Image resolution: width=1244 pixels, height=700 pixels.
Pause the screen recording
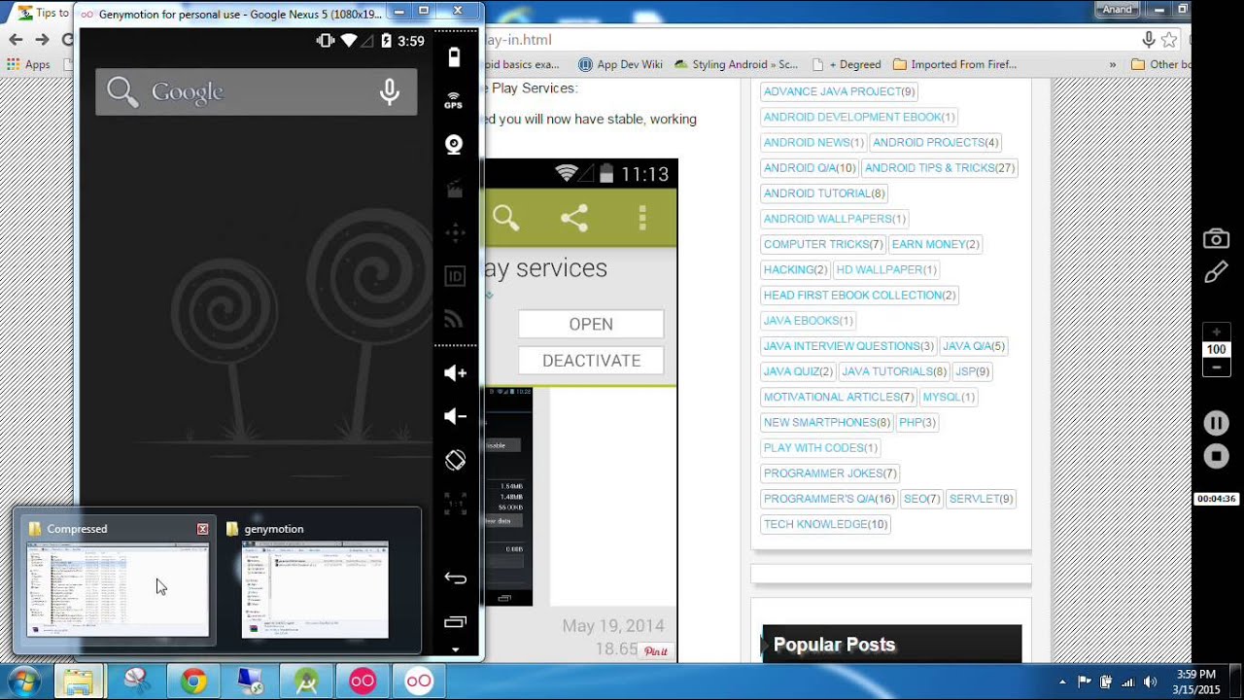[1216, 423]
